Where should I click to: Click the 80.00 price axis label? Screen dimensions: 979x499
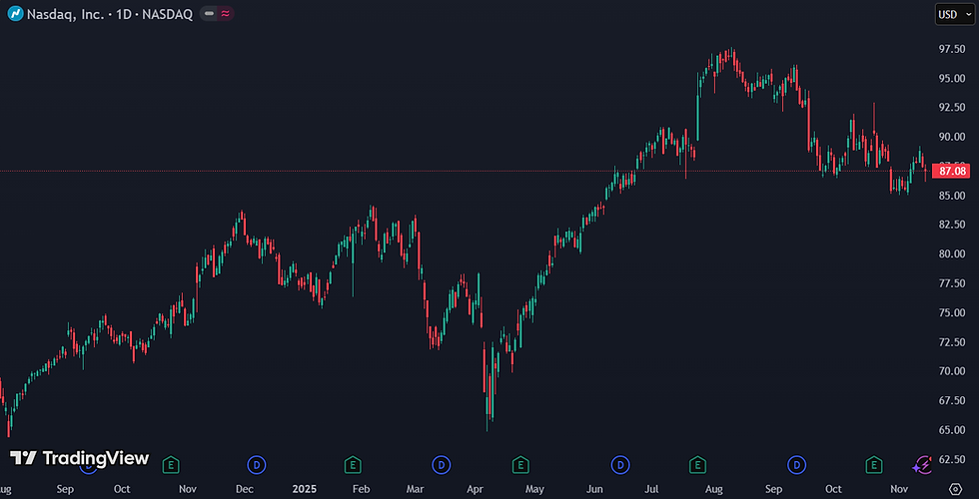(x=952, y=253)
